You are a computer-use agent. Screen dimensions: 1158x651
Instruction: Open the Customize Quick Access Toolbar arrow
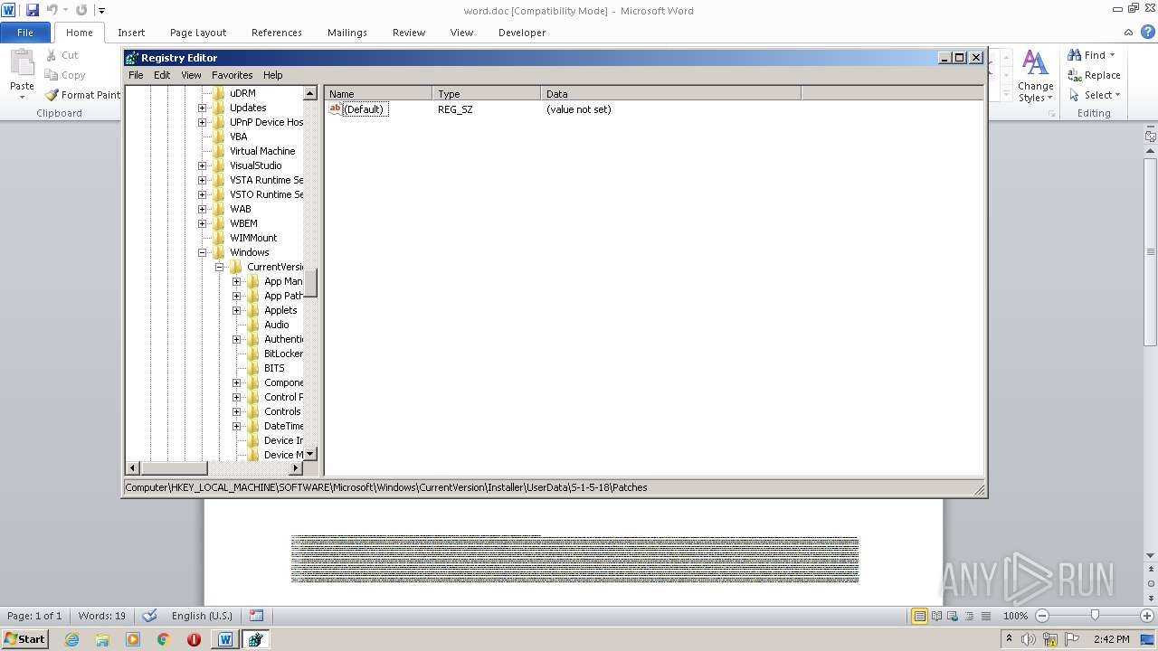coord(101,11)
